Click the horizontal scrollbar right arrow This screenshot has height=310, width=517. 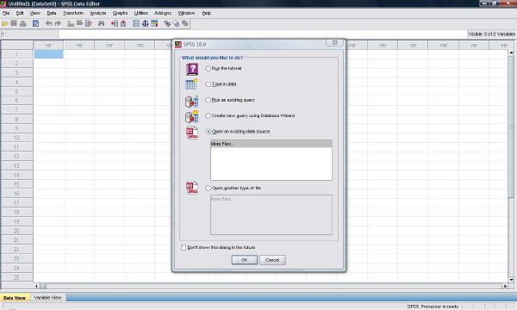505,286
